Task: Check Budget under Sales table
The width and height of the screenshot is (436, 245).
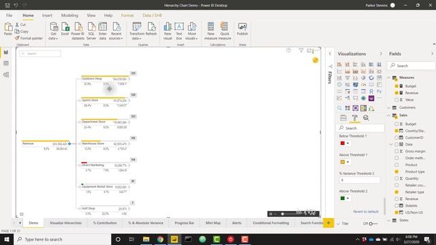Action: pos(396,124)
